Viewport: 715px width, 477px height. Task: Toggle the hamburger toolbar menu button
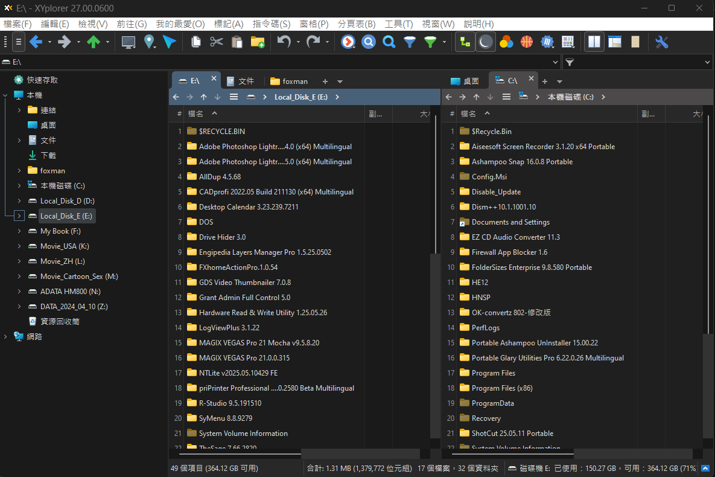coord(18,42)
